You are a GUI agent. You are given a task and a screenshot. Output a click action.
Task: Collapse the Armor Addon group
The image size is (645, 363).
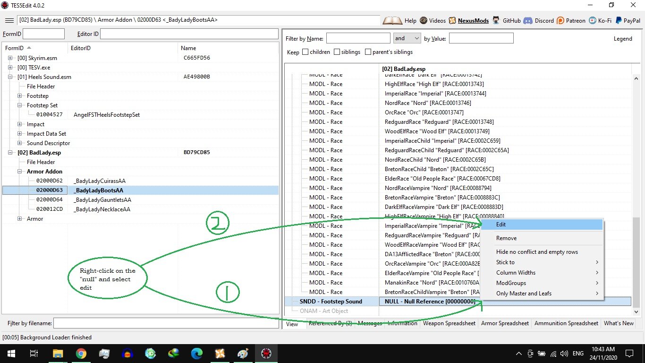pos(20,172)
